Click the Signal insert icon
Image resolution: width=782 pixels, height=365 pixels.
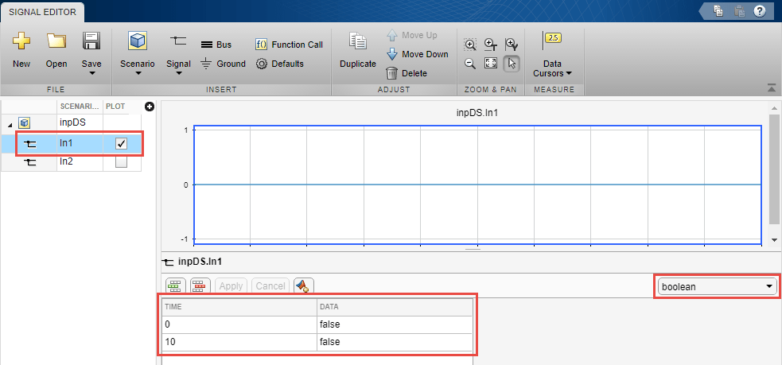point(178,41)
